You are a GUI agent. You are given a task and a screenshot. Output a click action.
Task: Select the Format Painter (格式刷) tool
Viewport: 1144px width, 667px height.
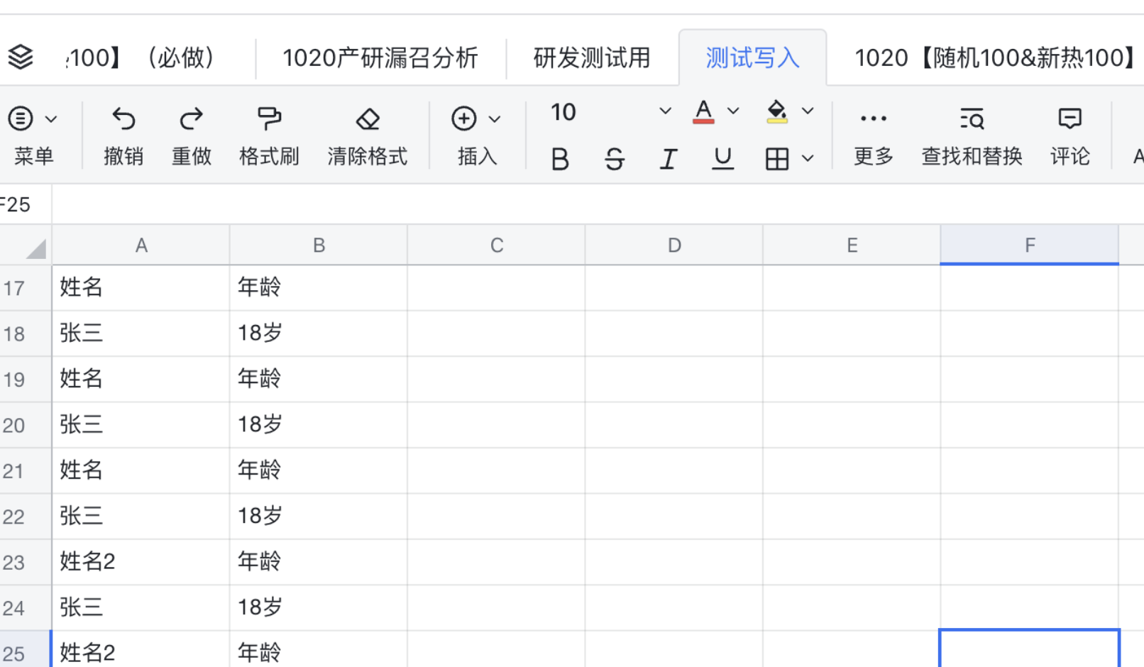click(x=269, y=118)
